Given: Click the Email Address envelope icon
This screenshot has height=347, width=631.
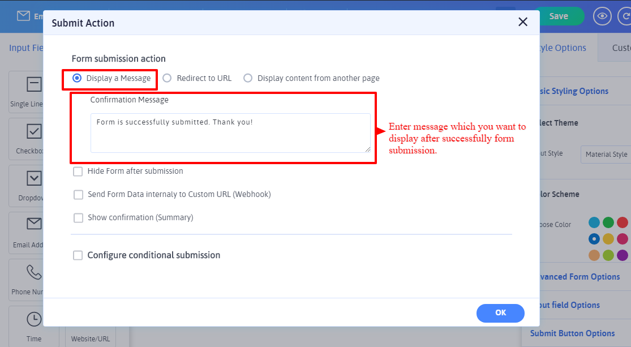Looking at the screenshot, I should [34, 225].
